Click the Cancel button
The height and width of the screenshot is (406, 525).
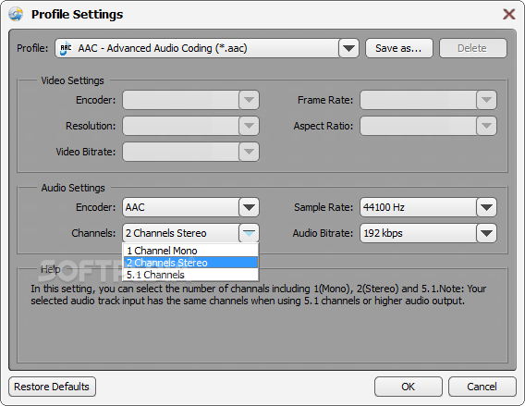coord(482,387)
